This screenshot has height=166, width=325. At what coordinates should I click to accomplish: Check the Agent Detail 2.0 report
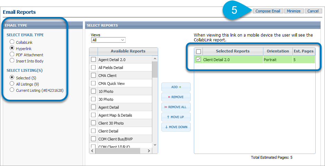pos(93,60)
